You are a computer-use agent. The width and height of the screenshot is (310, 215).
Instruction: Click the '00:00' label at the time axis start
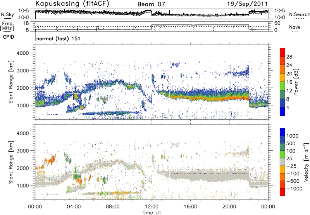[35, 207]
